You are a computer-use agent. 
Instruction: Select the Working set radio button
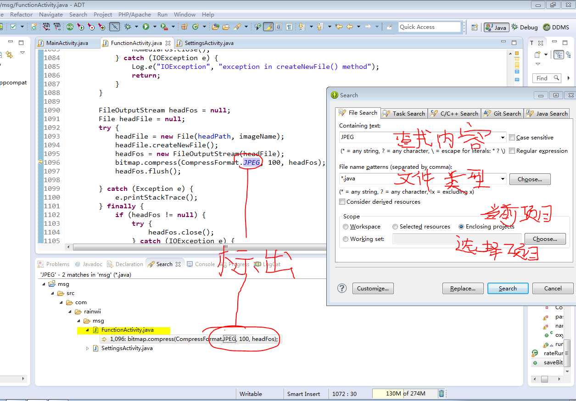pos(346,239)
